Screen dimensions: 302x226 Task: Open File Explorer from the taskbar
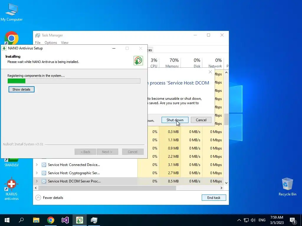[x=36, y=220]
